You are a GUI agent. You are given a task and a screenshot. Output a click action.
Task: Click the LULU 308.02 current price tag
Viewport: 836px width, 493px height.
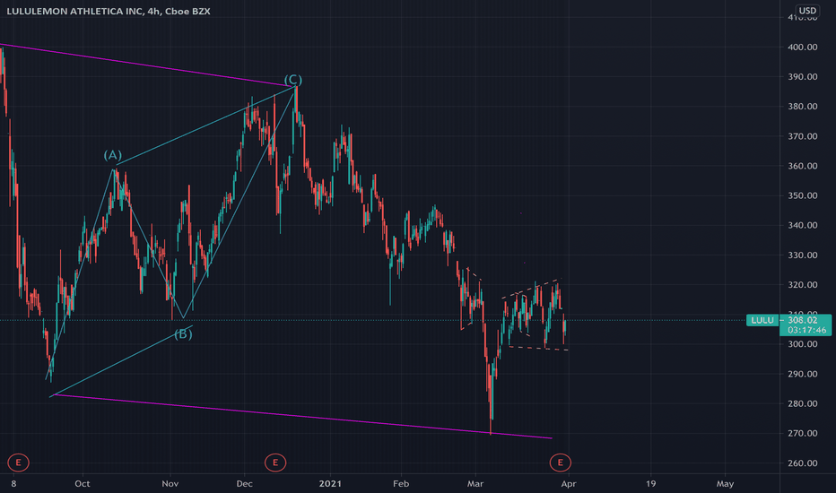coord(788,320)
